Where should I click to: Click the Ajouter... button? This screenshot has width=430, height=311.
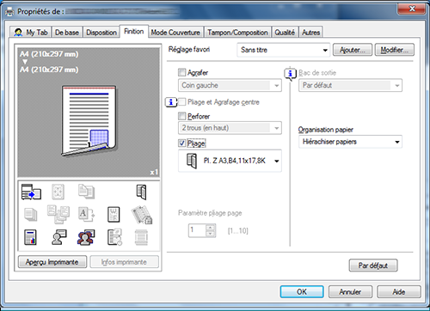point(353,50)
